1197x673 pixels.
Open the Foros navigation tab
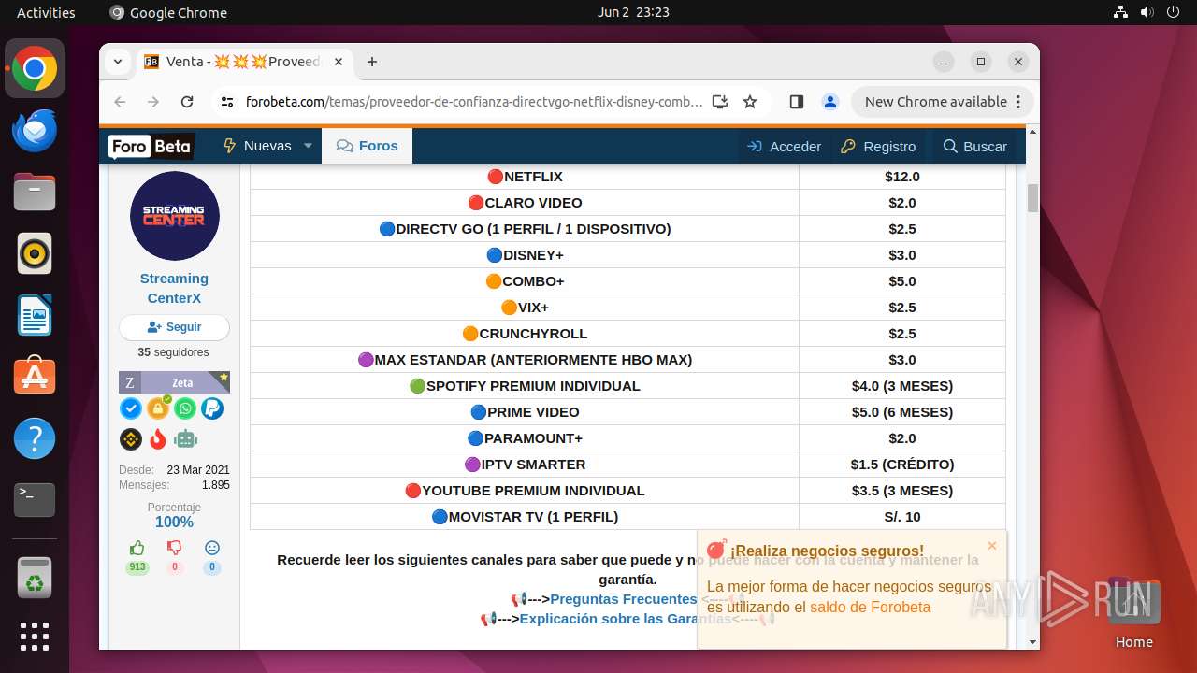click(368, 146)
